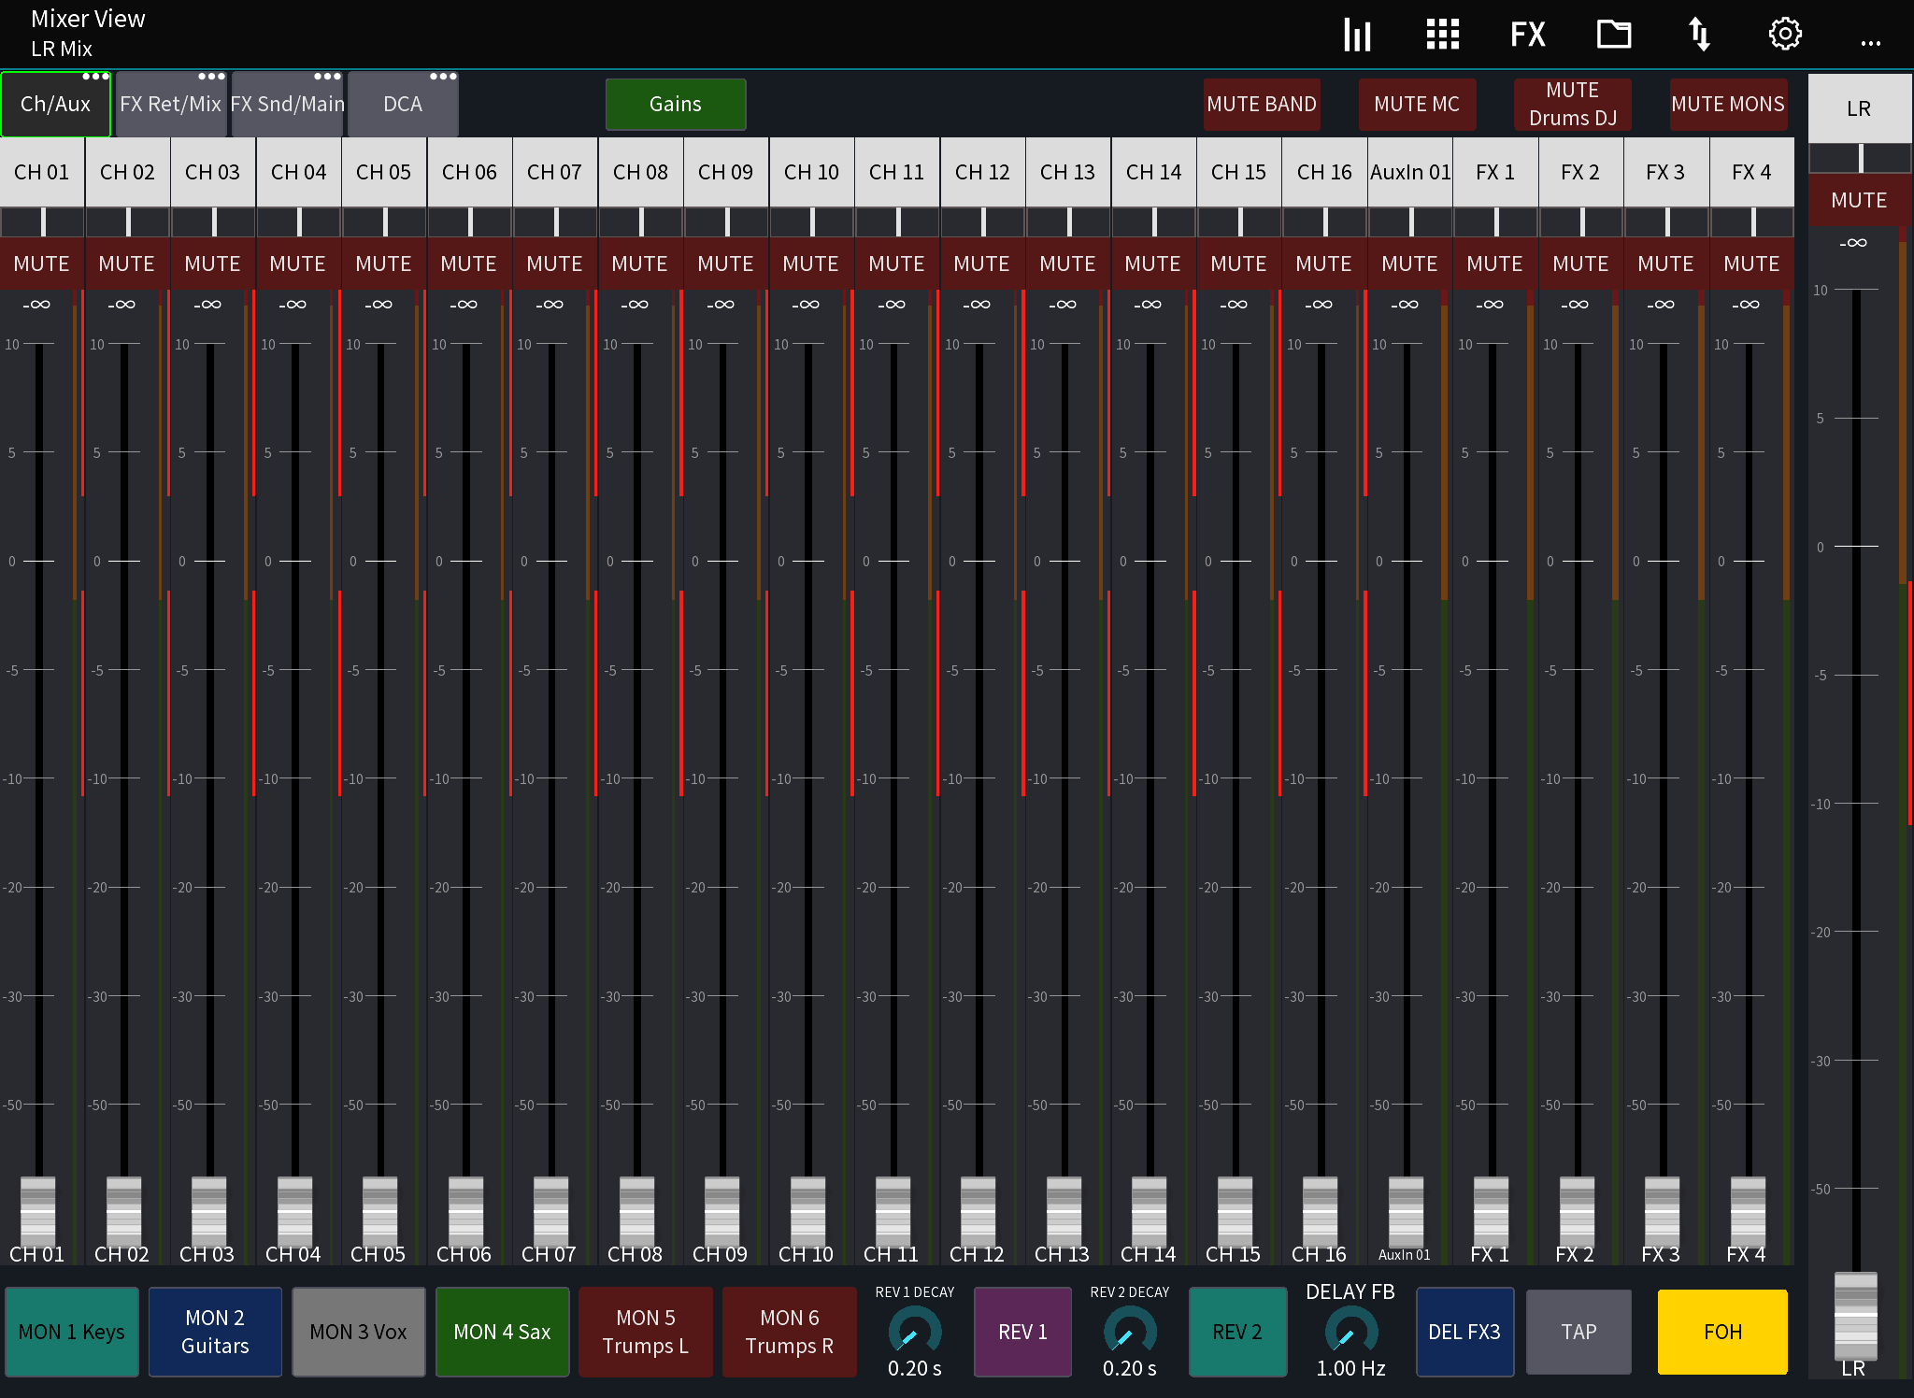1914x1398 pixels.
Task: Move the LR master fader
Action: click(x=1858, y=1316)
